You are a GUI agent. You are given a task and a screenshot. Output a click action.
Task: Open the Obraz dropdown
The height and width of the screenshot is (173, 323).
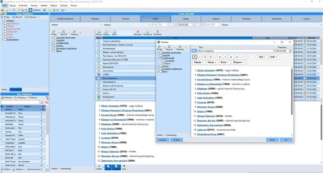[x=212, y=62]
